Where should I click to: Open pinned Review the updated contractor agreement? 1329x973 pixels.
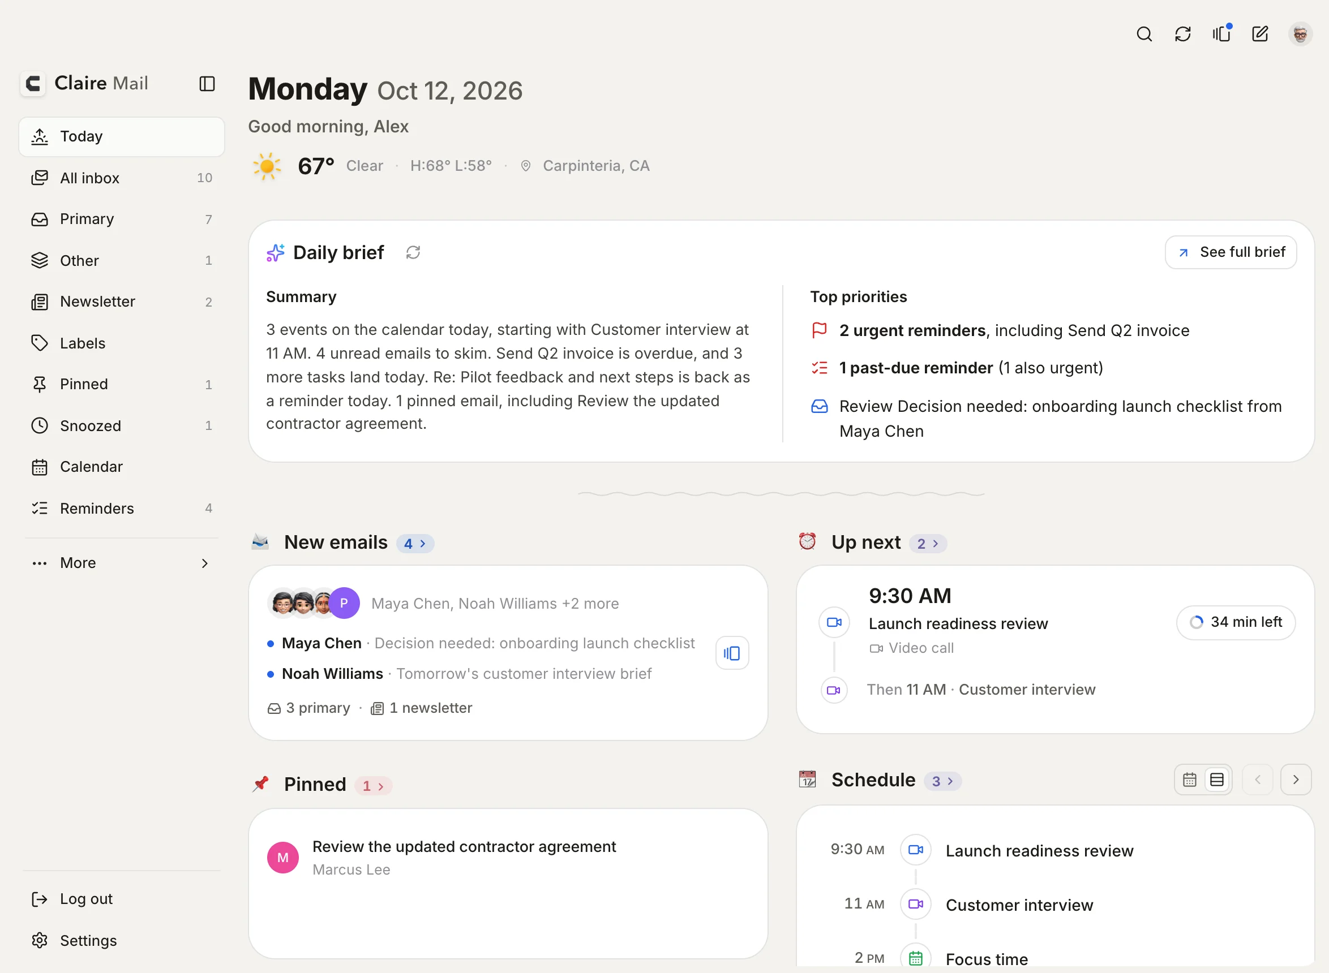[x=464, y=846]
